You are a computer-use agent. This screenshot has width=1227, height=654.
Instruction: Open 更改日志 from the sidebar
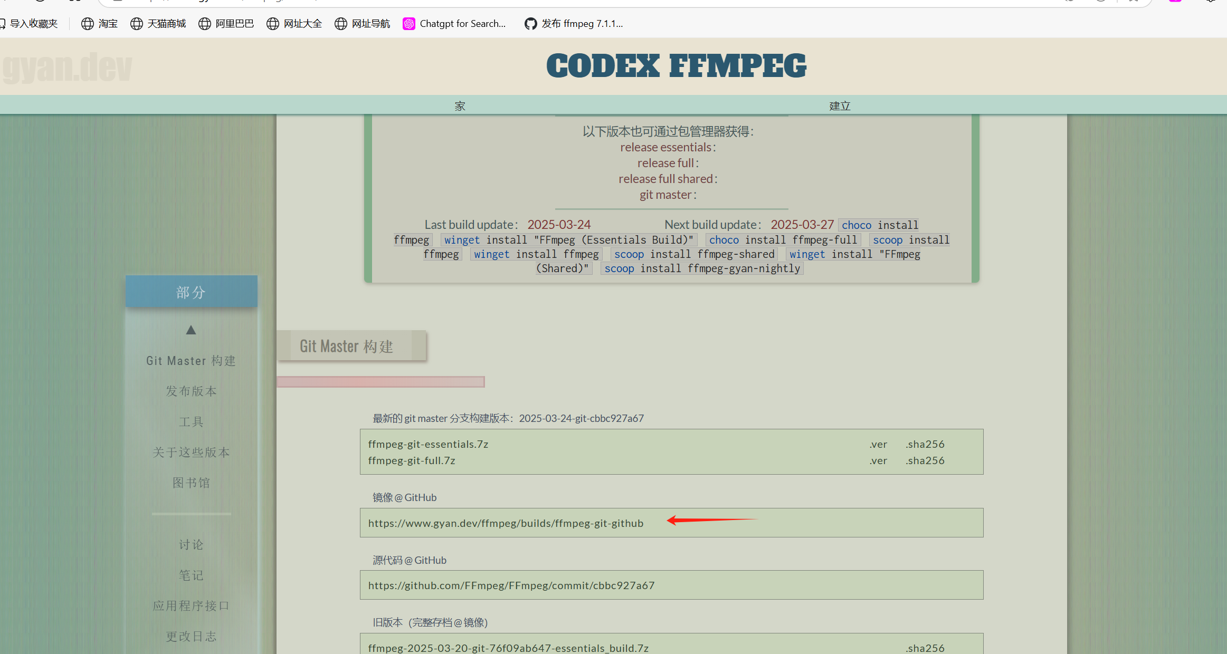191,637
